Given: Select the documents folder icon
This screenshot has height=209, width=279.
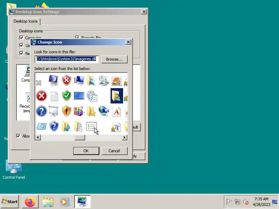Looking at the screenshot, I should coord(78,126).
